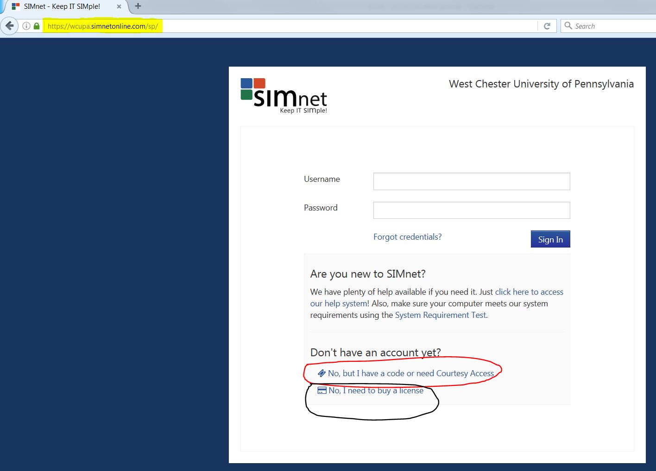Choose the code or Courtesy Access link
This screenshot has height=471, width=656.
411,373
